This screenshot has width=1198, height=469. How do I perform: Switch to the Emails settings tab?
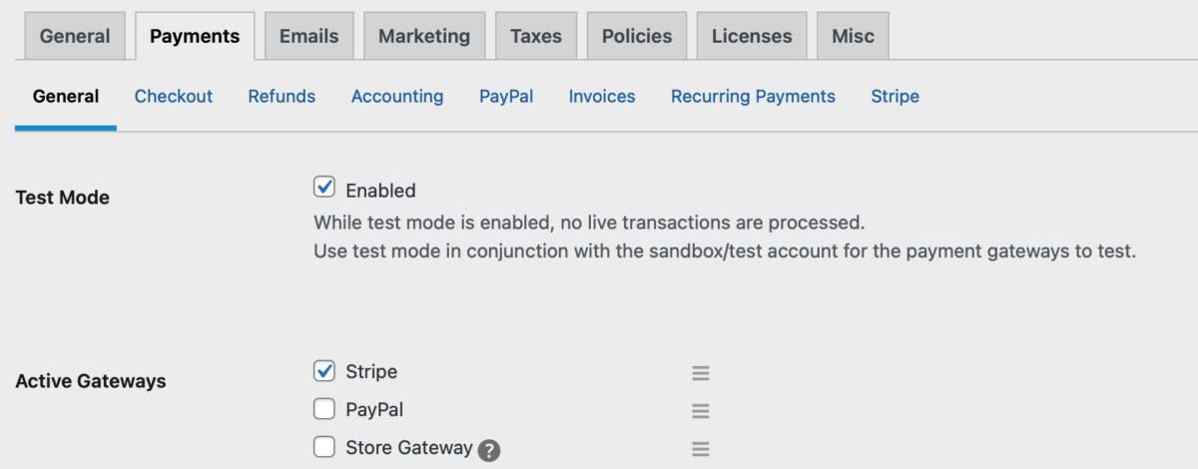click(308, 36)
